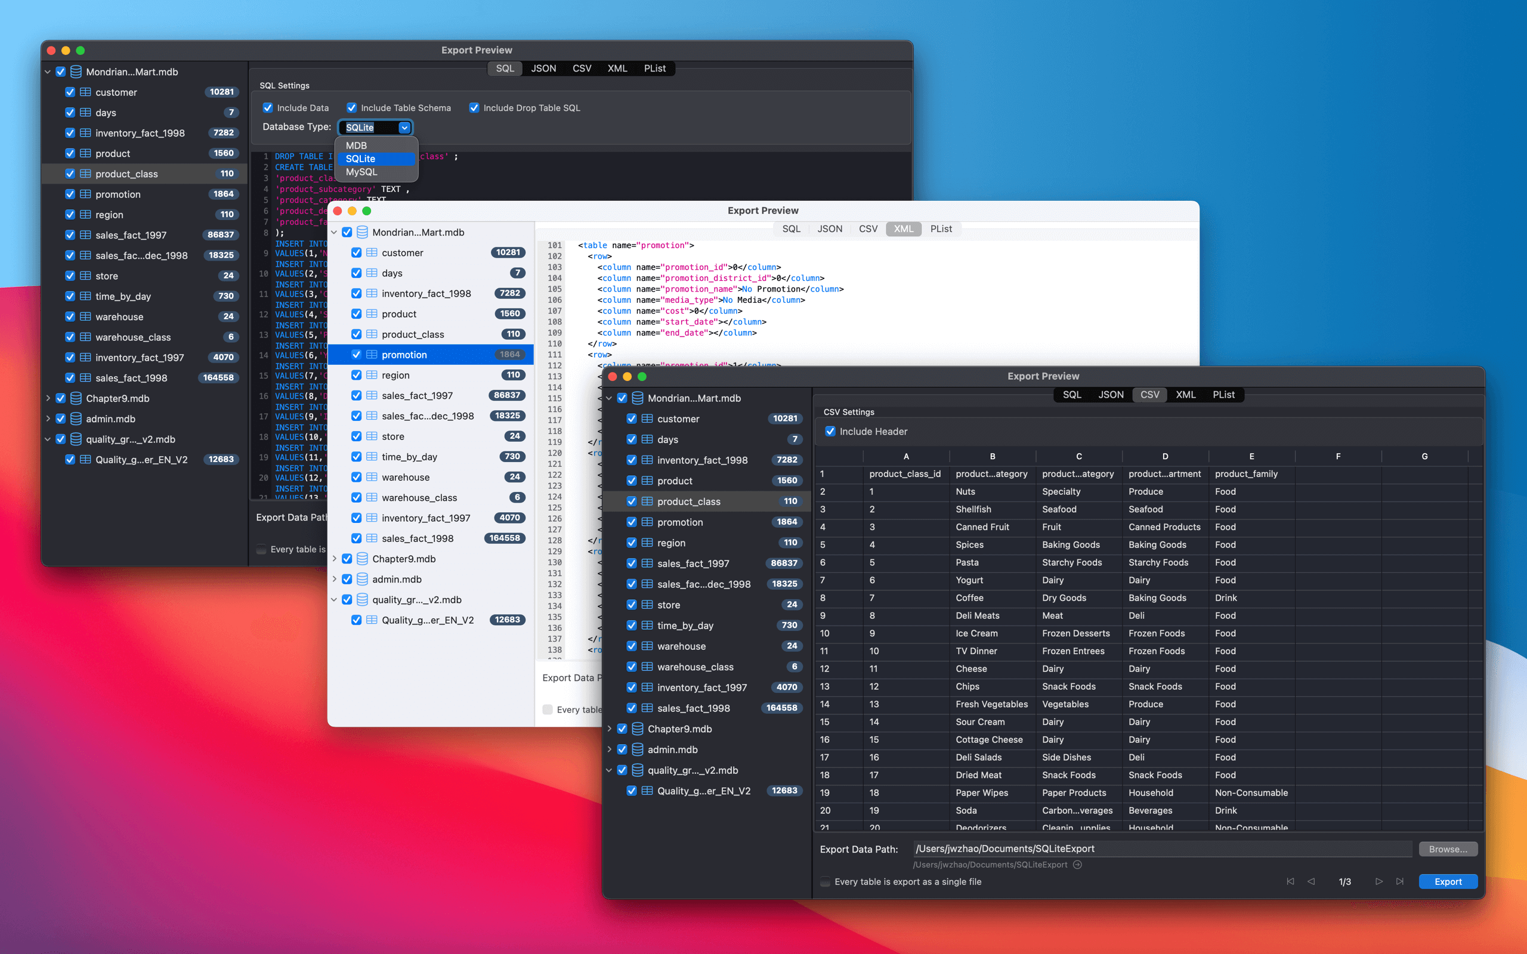The image size is (1527, 954).
Task: Click the table icon beside the promotion table
Action: coord(648,522)
